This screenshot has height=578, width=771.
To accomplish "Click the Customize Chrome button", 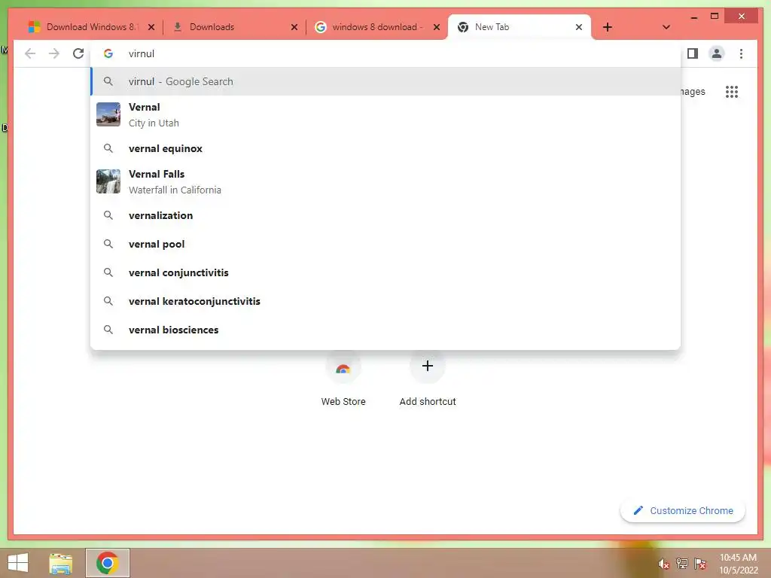I will [682, 511].
